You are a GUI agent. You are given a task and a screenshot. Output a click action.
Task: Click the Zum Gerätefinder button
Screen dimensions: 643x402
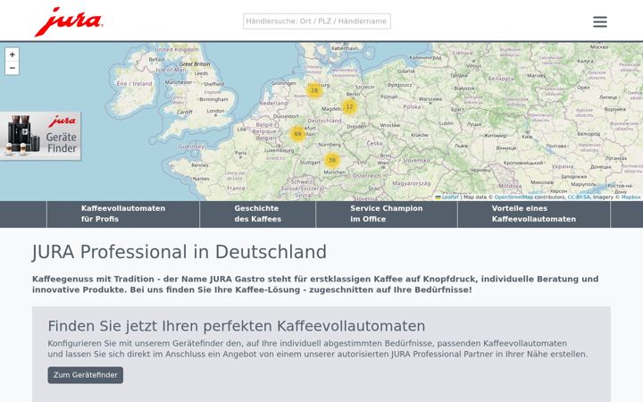(86, 375)
